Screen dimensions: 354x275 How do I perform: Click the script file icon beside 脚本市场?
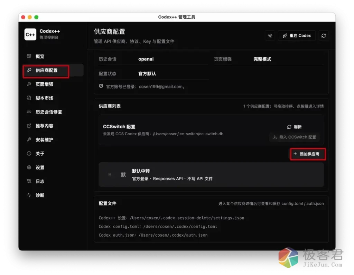pos(29,98)
